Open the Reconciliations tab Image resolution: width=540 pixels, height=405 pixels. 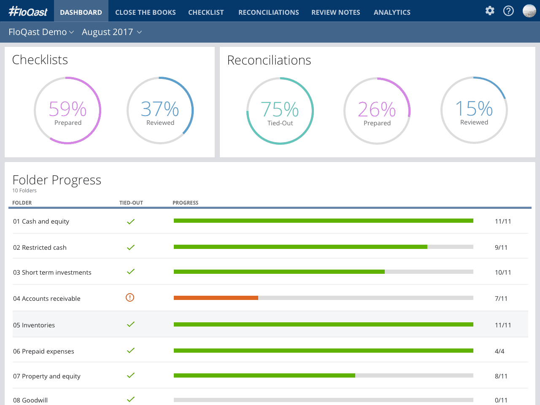coord(268,12)
